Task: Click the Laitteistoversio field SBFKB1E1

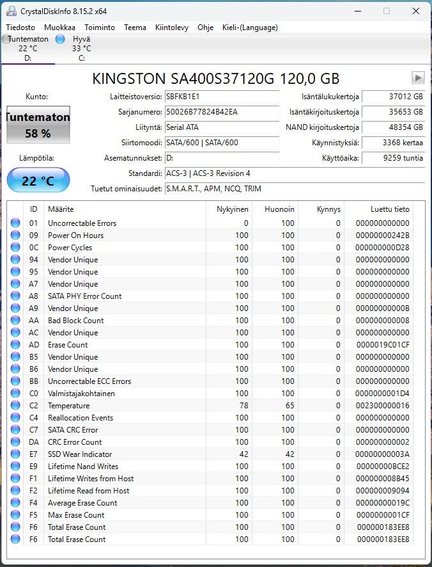Action: 222,97
